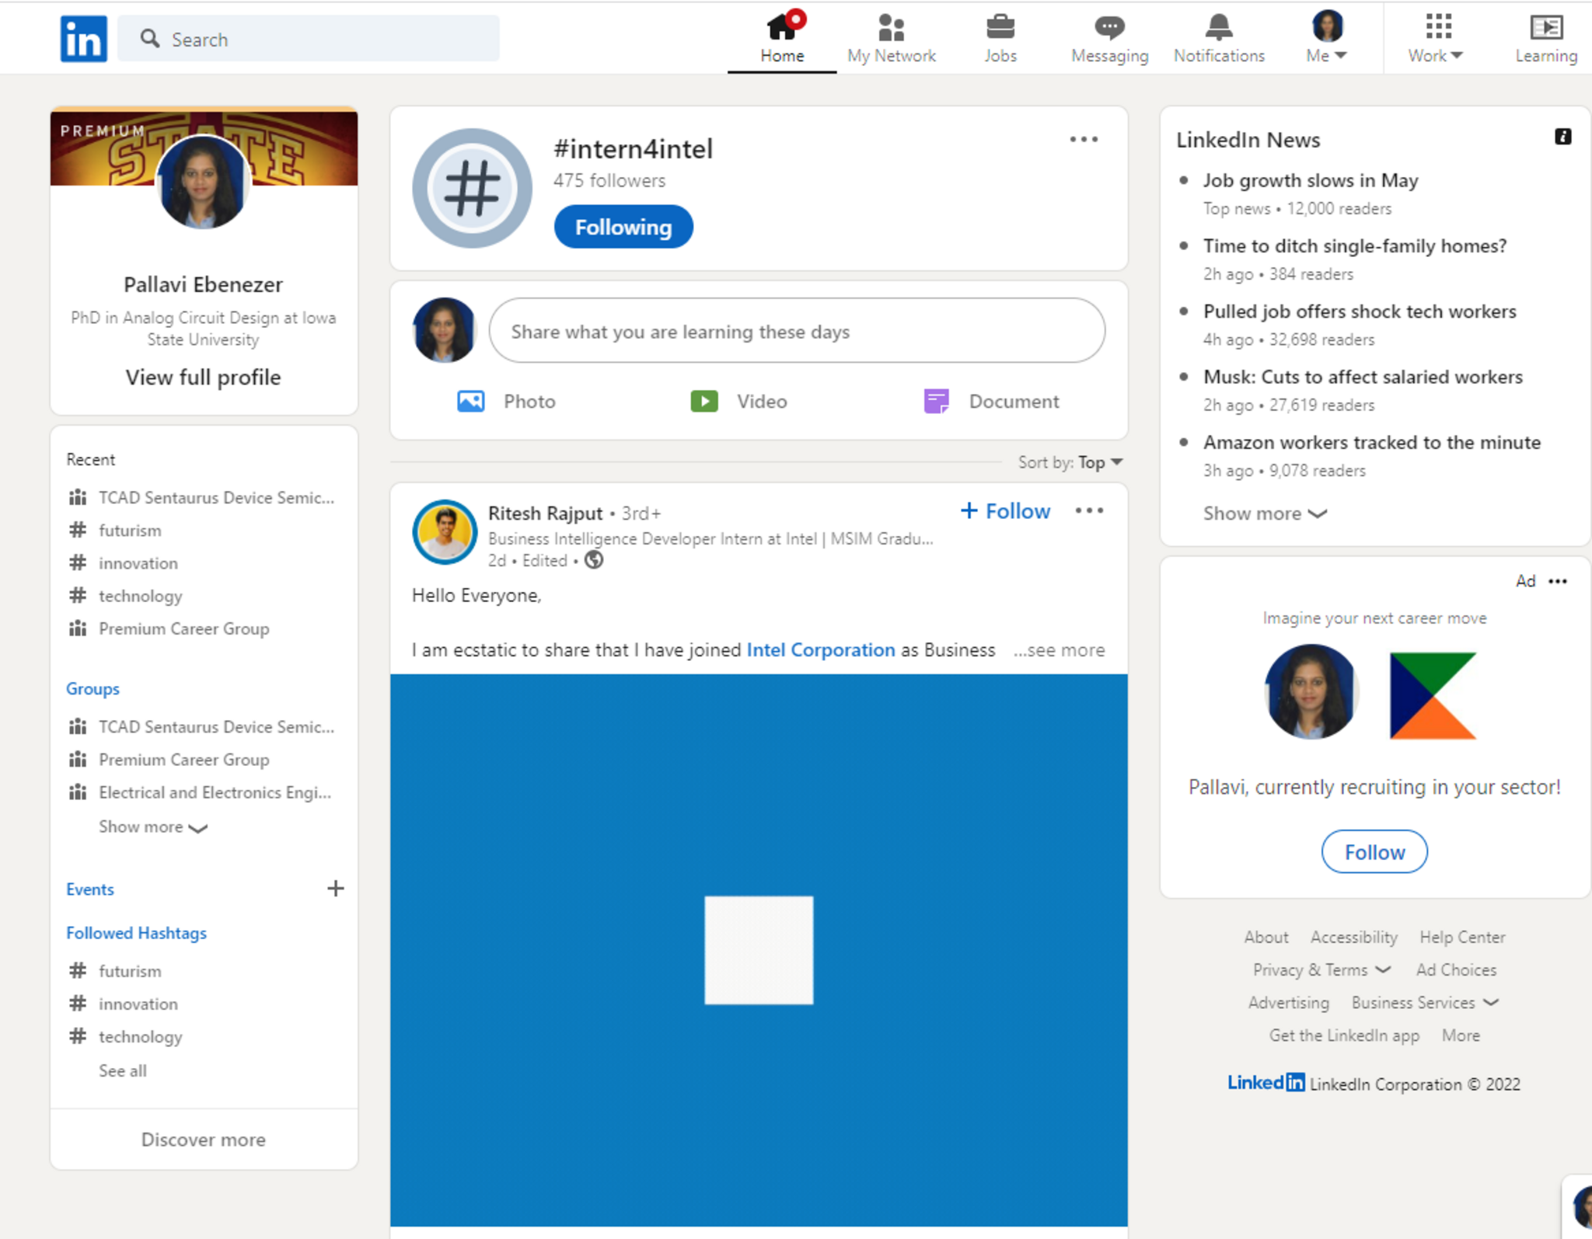The image size is (1592, 1239).
Task: Expand post with see more link
Action: 1059,650
